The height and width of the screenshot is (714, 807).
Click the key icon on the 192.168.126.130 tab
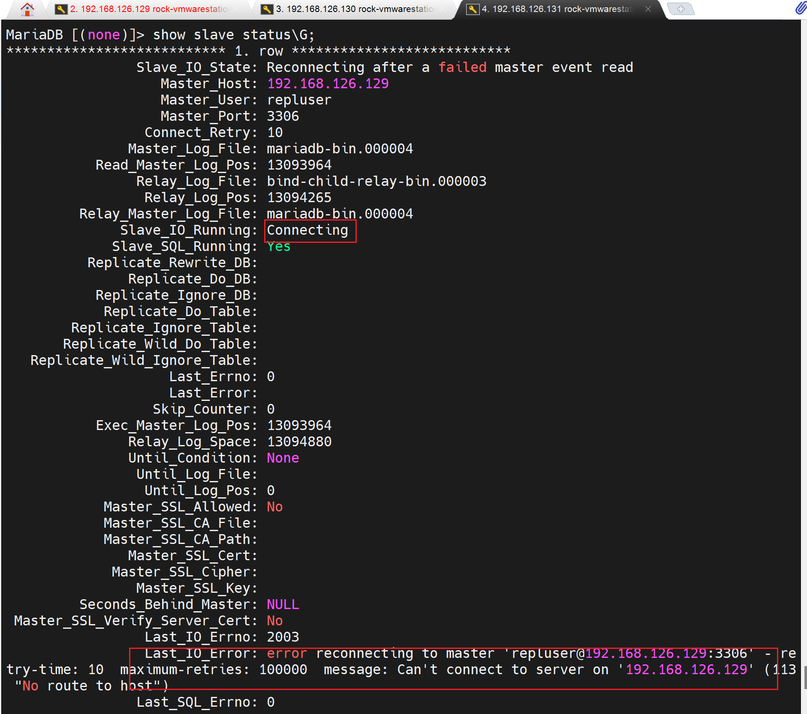(267, 9)
